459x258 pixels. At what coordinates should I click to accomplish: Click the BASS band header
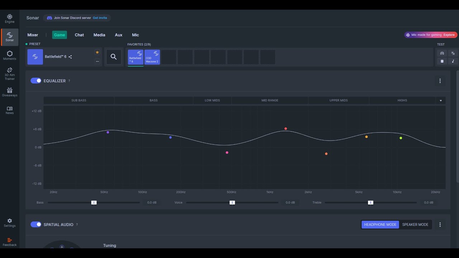[153, 100]
